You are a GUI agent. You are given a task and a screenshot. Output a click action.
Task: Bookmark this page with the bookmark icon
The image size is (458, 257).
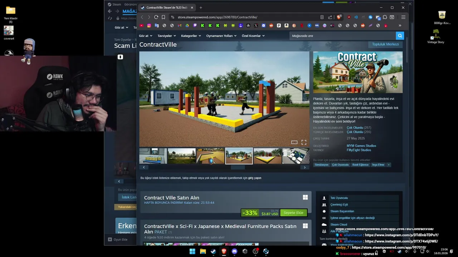163,17
